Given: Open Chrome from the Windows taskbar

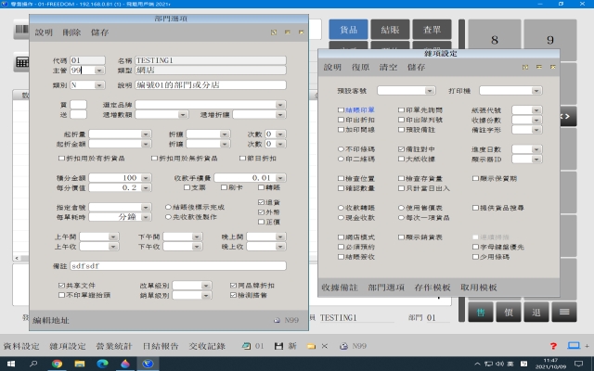Looking at the screenshot, I should 57,364.
